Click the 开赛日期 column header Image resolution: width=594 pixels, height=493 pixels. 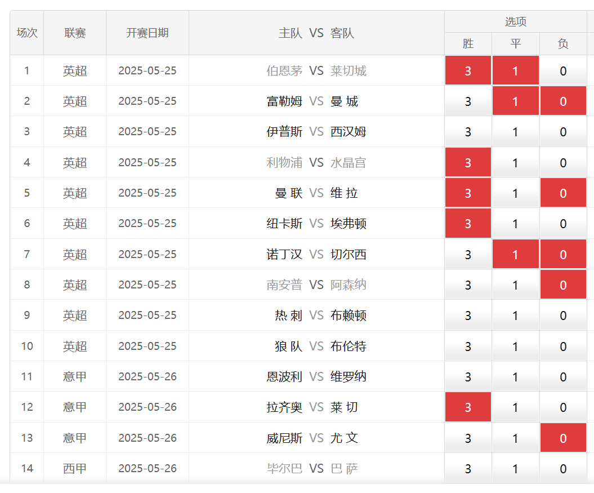(148, 33)
